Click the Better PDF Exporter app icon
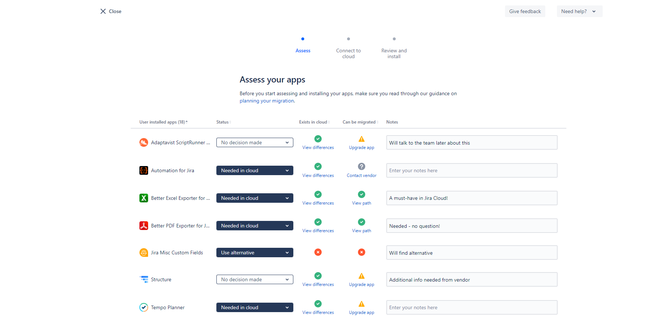This screenshot has width=668, height=327. [144, 226]
